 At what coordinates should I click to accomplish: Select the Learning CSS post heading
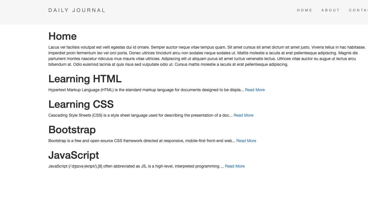(81, 104)
